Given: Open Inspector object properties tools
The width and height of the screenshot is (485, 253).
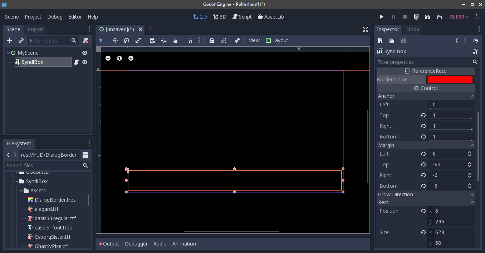Looking at the screenshot, I should pos(475,51).
